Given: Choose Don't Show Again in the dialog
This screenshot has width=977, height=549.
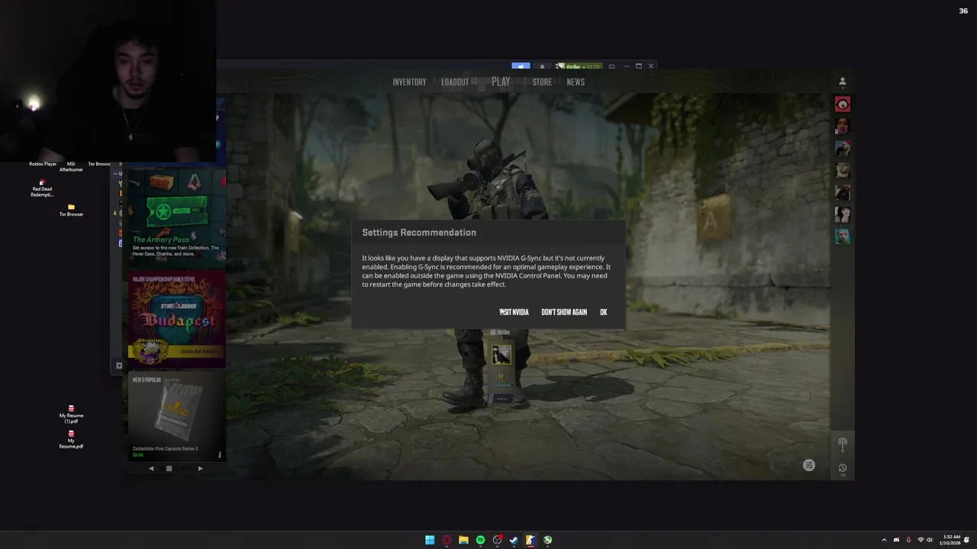Looking at the screenshot, I should [x=564, y=312].
